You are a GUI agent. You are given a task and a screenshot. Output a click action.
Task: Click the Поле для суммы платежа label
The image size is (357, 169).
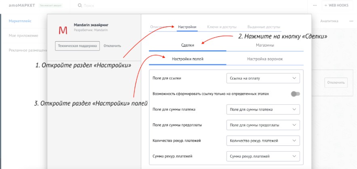(x=174, y=110)
